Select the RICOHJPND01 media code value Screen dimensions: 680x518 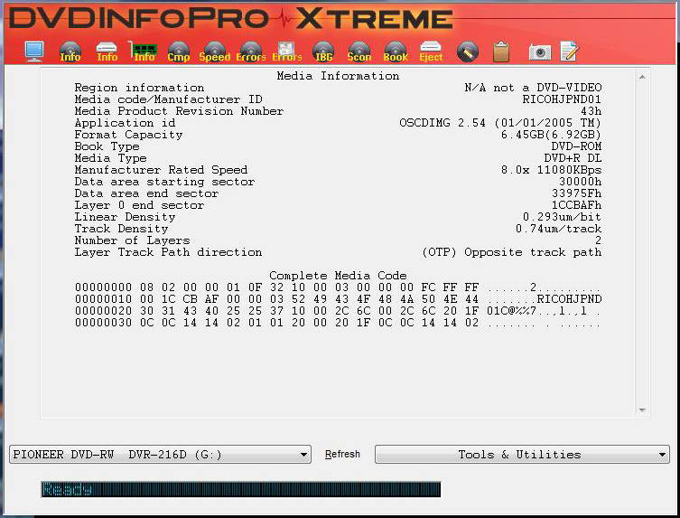562,99
